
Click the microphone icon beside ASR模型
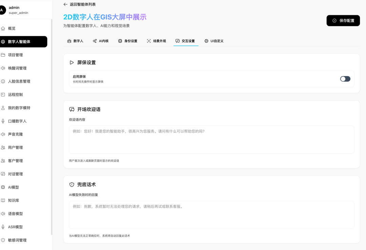click(x=3, y=227)
